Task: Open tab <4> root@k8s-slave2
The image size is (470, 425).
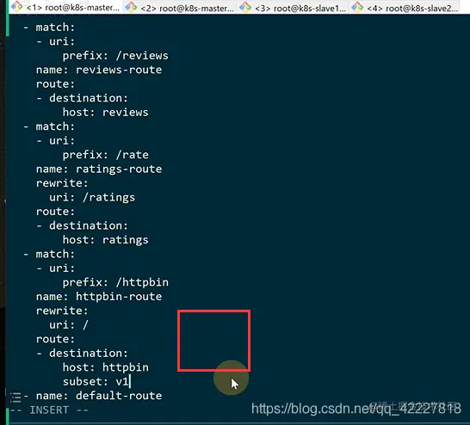Action: click(405, 7)
